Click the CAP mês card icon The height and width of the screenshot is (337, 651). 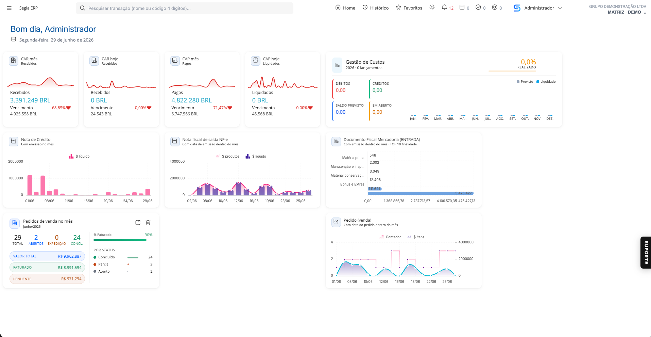(175, 61)
